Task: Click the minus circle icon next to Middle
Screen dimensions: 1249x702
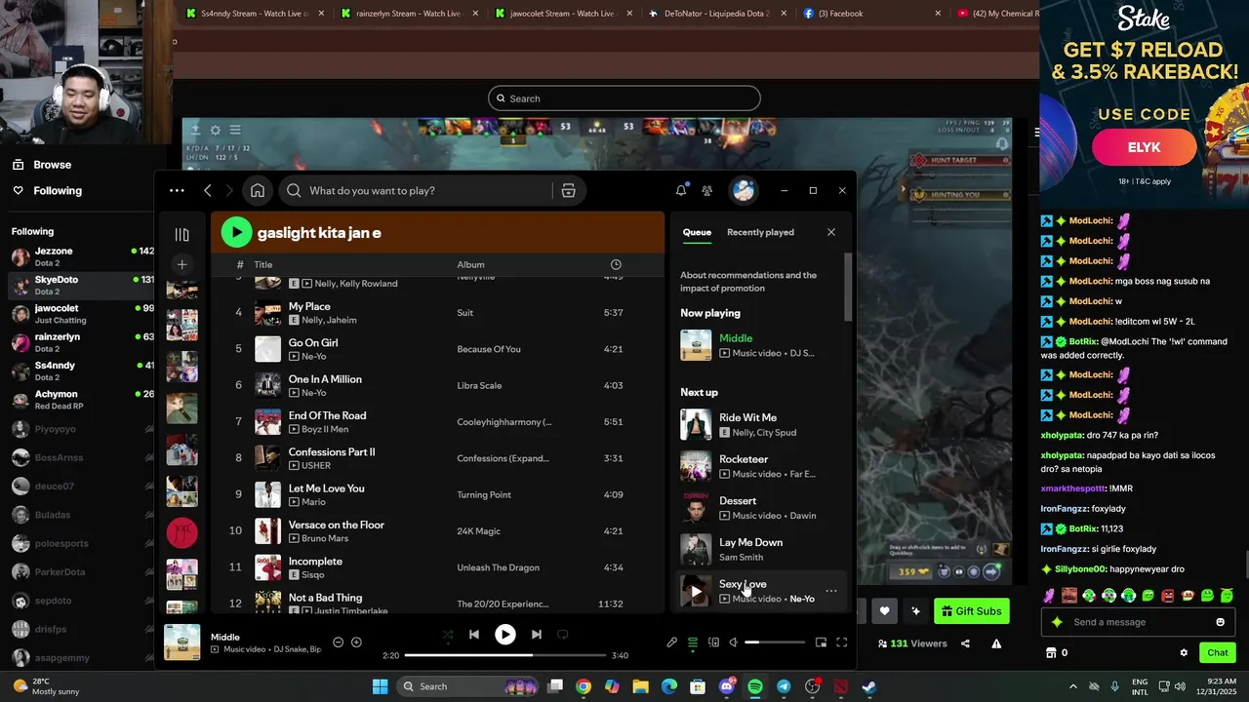Action: point(338,642)
